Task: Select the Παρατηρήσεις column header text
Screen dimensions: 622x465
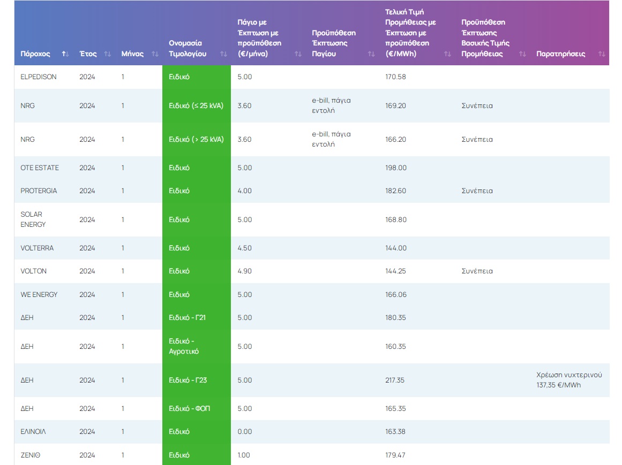Action: tap(560, 54)
